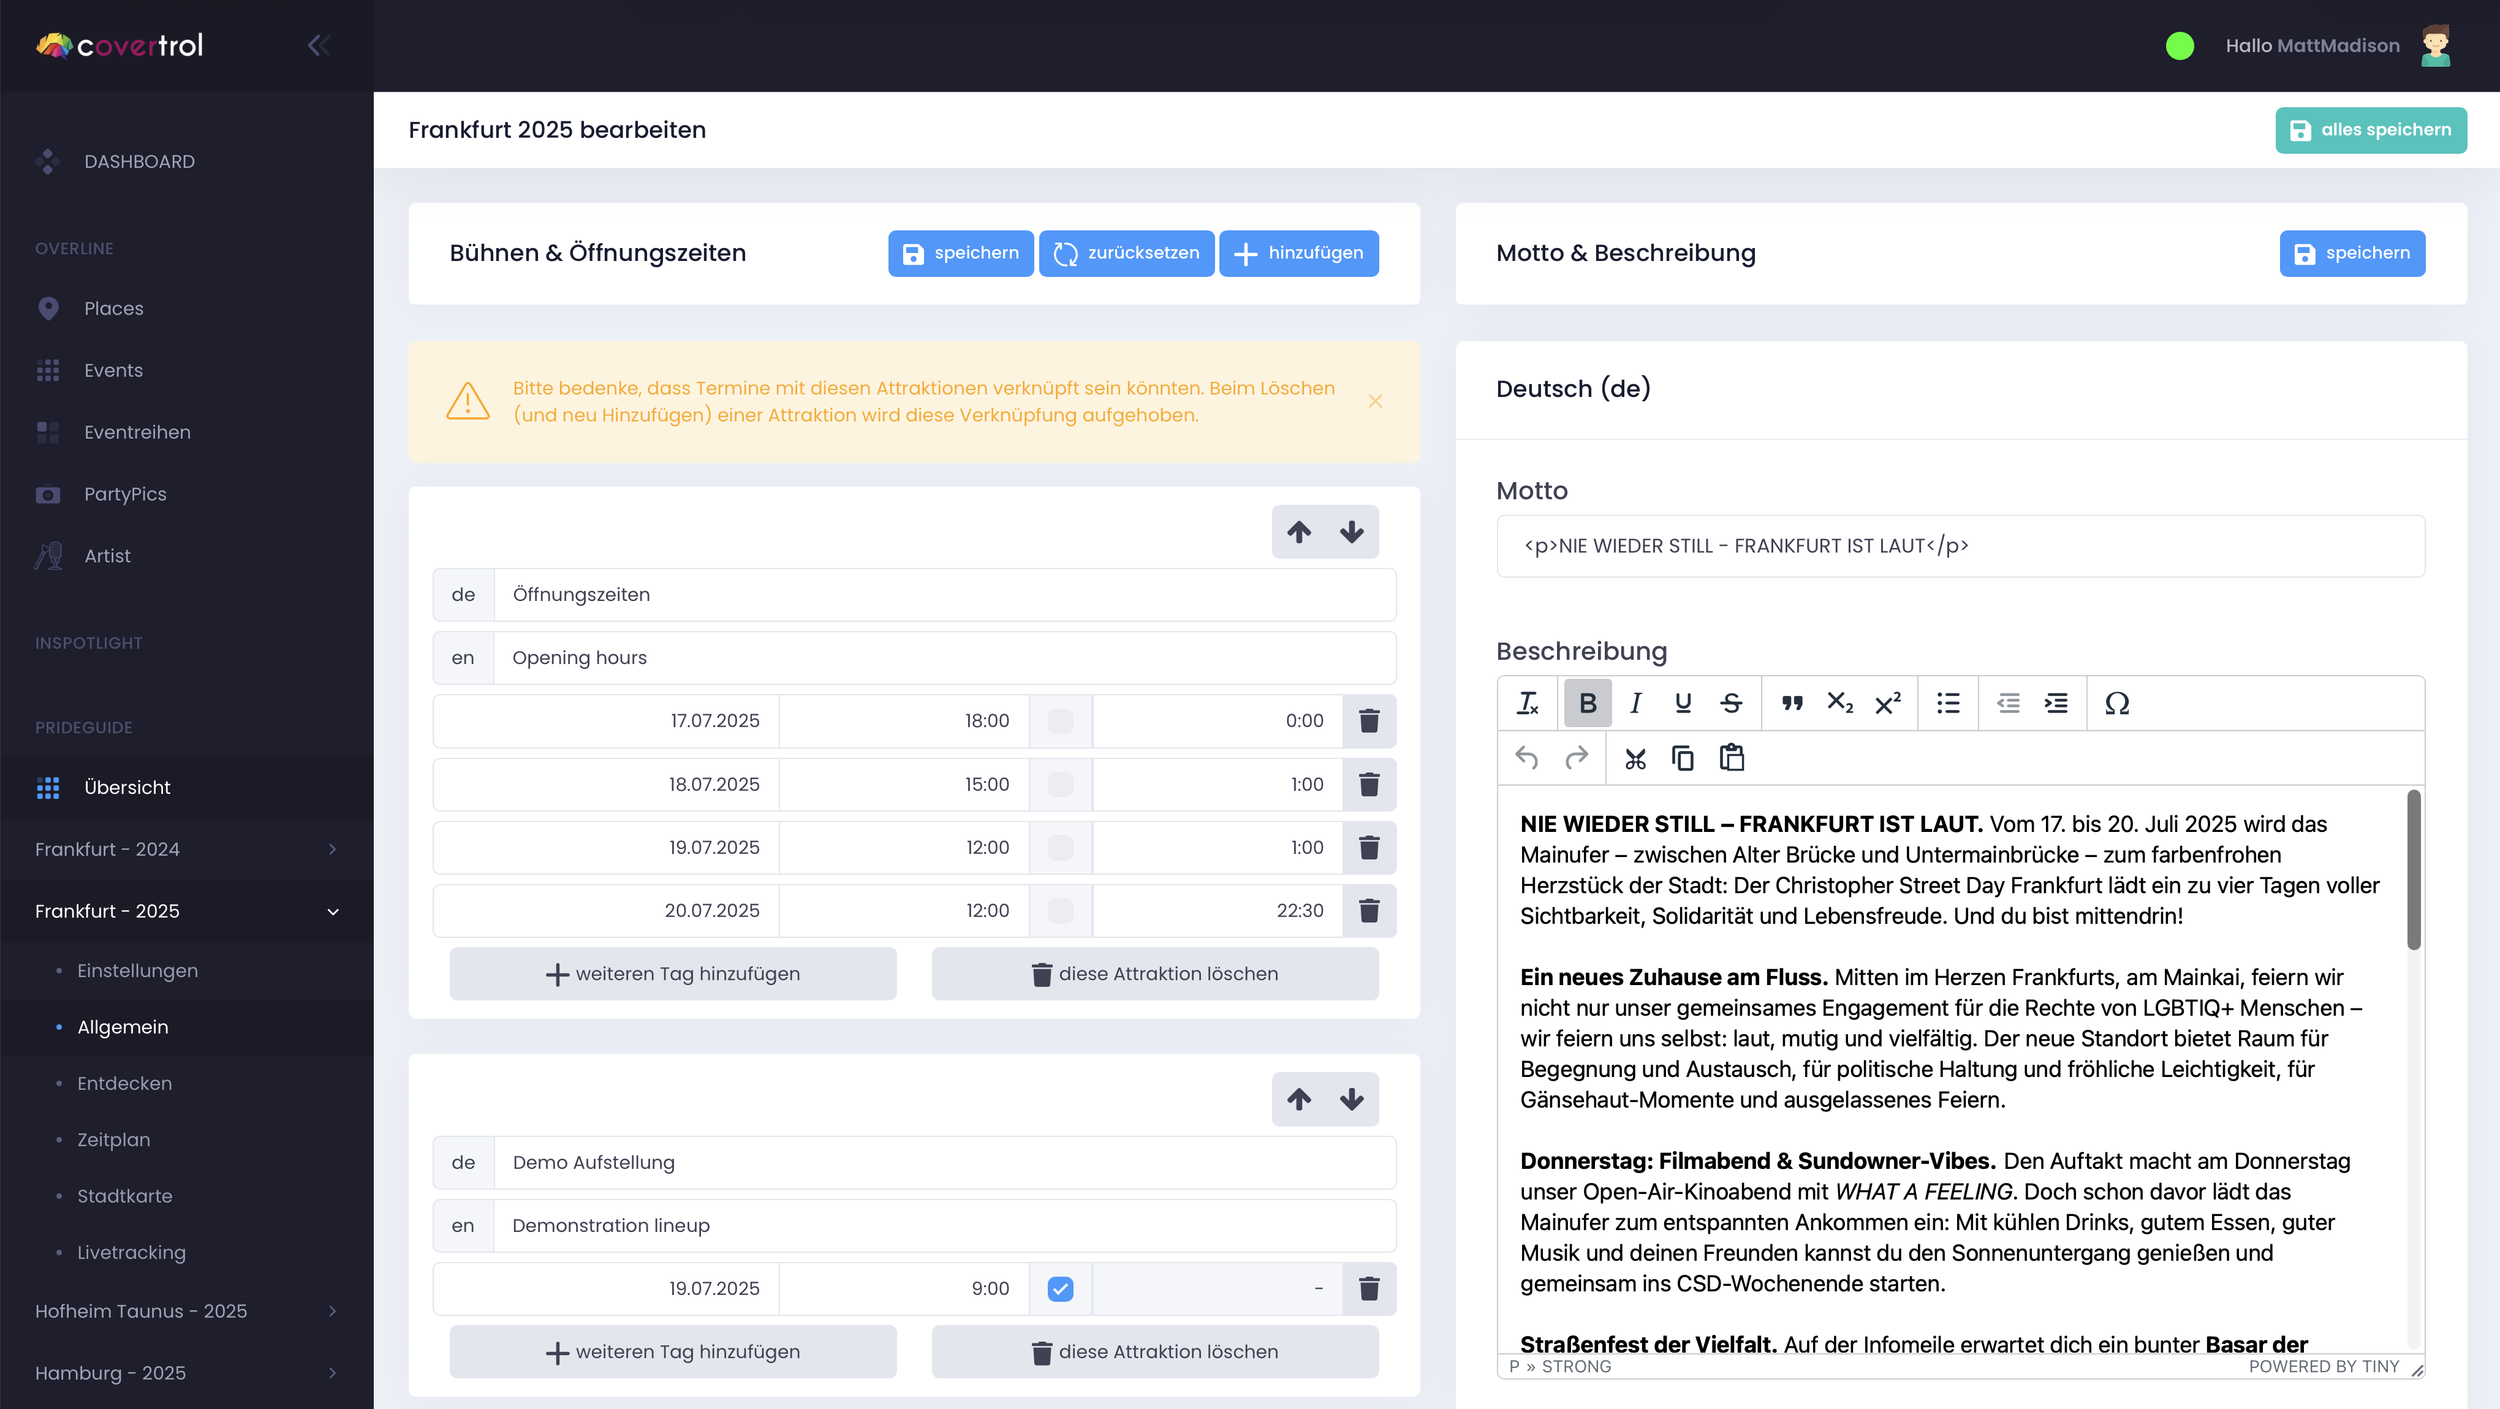Delete the 17.07.2025 opening hours row
The width and height of the screenshot is (2500, 1409).
pos(1369,721)
